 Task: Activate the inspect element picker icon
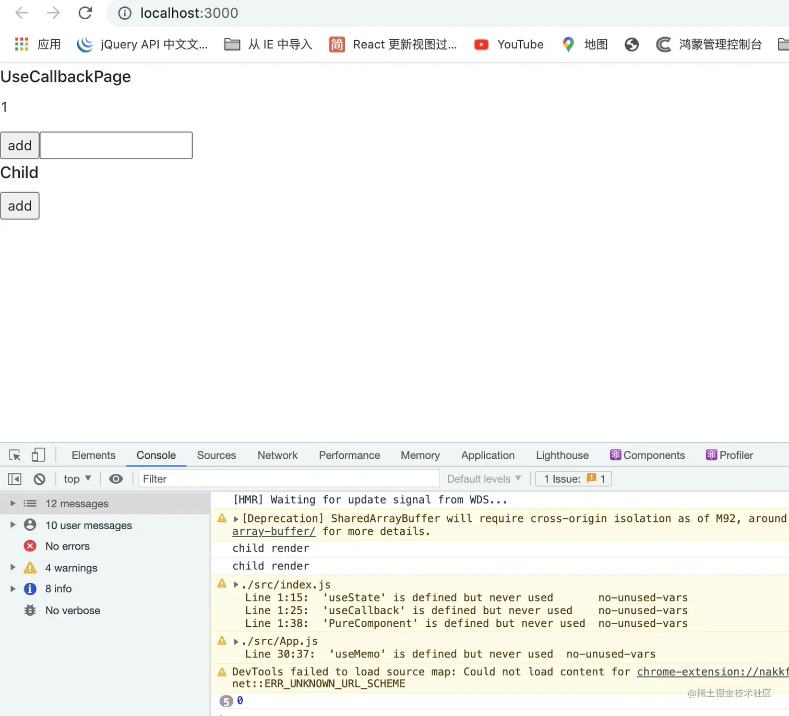(x=15, y=455)
